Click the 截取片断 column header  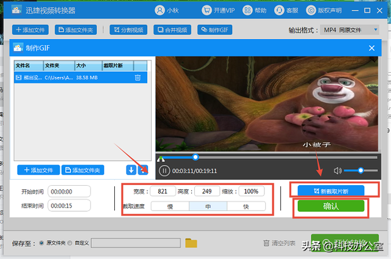point(118,65)
